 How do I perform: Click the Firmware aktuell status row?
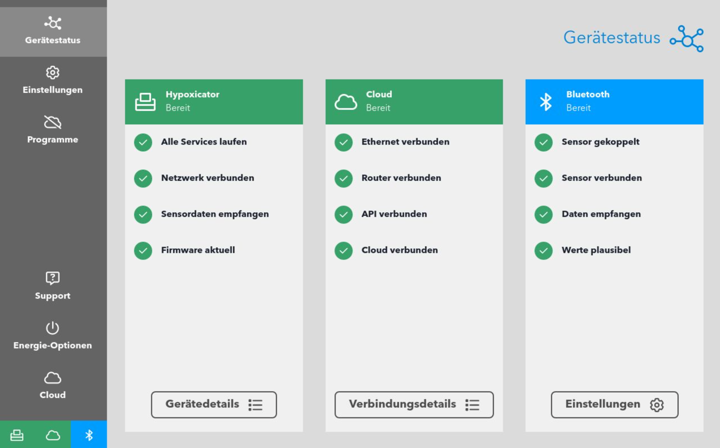point(198,250)
